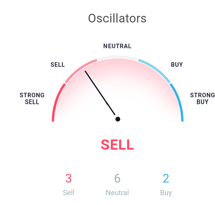Viewport: 215px width, 205px height.
Task: Click the Buy caption below the 2
Action: point(166,193)
